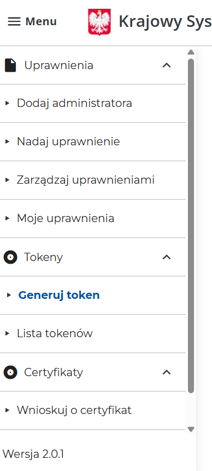
Task: Open Nadaj uprawnienie menu item
Action: pyautogui.click(x=93, y=142)
